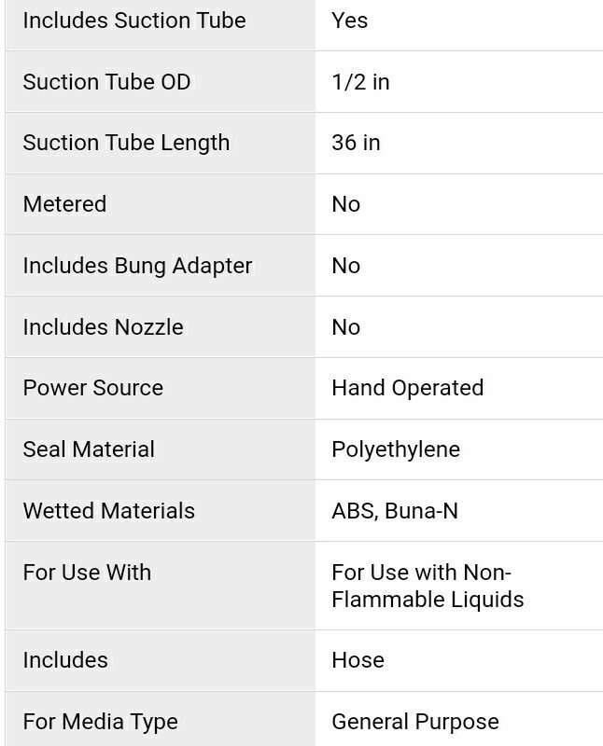The height and width of the screenshot is (746, 603).
Task: Select the 'Hand Operated' value
Action: coord(407,388)
